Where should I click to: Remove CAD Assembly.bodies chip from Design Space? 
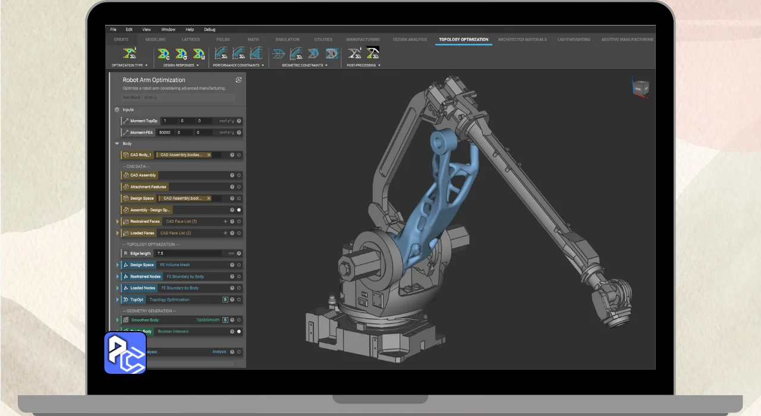tap(209, 198)
